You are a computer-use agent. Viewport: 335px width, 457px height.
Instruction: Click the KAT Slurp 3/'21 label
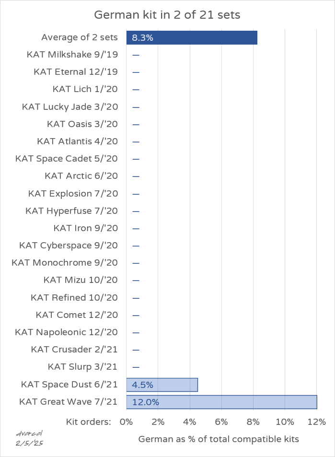pos(83,367)
